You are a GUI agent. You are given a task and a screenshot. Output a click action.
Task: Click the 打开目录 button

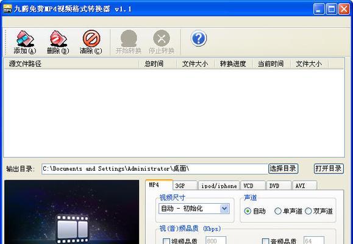pyautogui.click(x=329, y=168)
